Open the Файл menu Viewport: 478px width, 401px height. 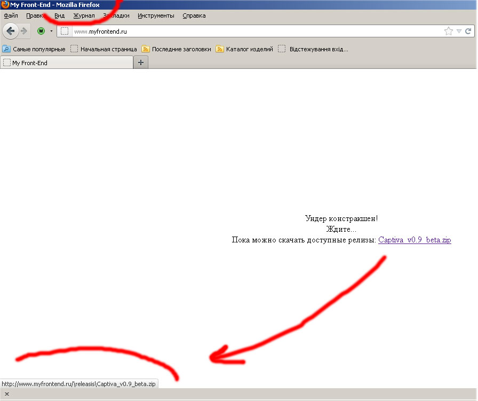(x=11, y=15)
